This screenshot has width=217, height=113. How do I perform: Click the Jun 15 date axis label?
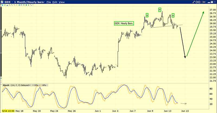click(x=185, y=111)
